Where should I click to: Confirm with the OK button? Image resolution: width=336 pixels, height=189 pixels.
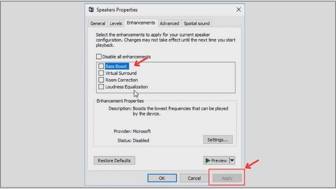pos(162,178)
